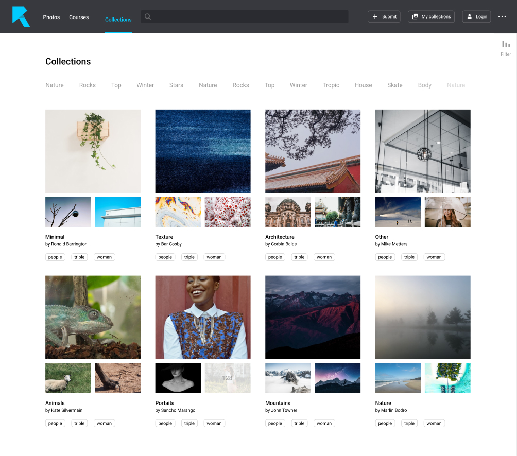Open My collections

tap(431, 16)
